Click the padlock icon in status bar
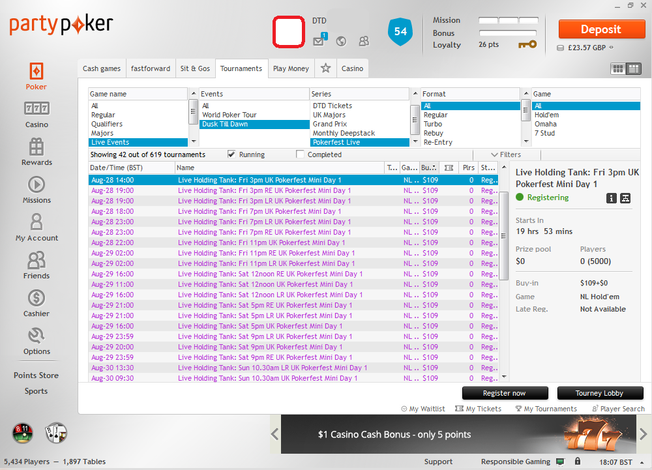 click(x=577, y=462)
